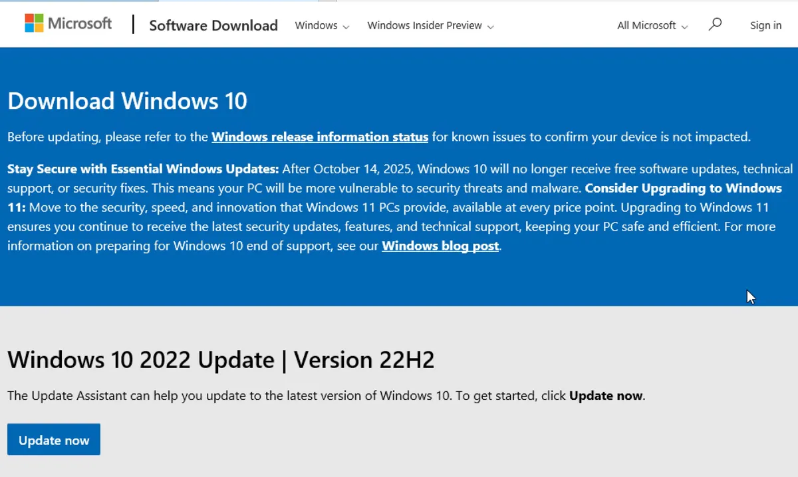This screenshot has width=798, height=477.
Task: Click the Sign in link
Action: pyautogui.click(x=765, y=25)
